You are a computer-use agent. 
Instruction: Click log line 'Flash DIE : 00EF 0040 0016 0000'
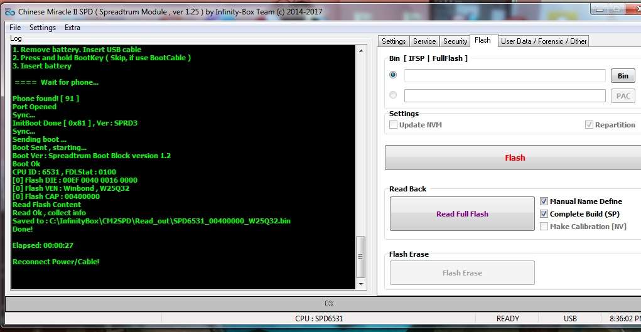point(75,180)
